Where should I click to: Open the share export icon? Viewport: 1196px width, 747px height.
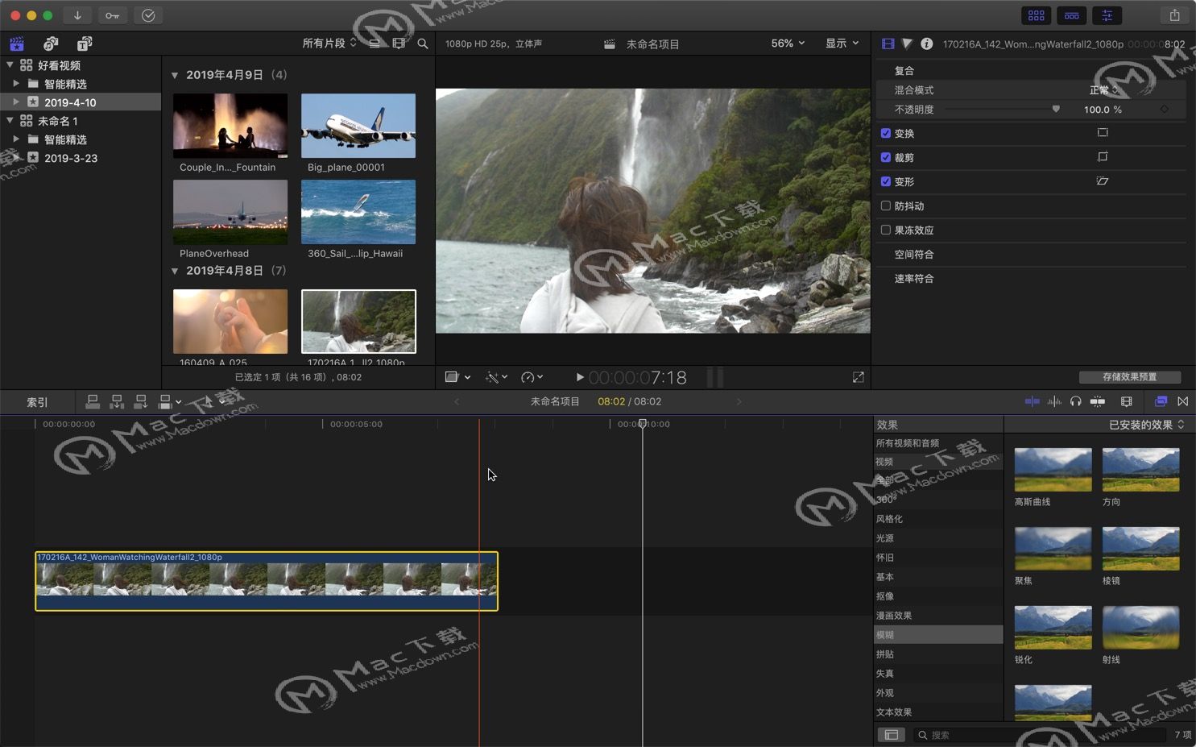tap(1175, 15)
